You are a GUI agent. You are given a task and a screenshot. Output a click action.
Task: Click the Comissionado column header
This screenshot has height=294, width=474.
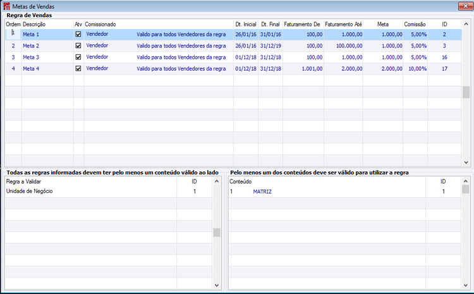click(x=159, y=24)
